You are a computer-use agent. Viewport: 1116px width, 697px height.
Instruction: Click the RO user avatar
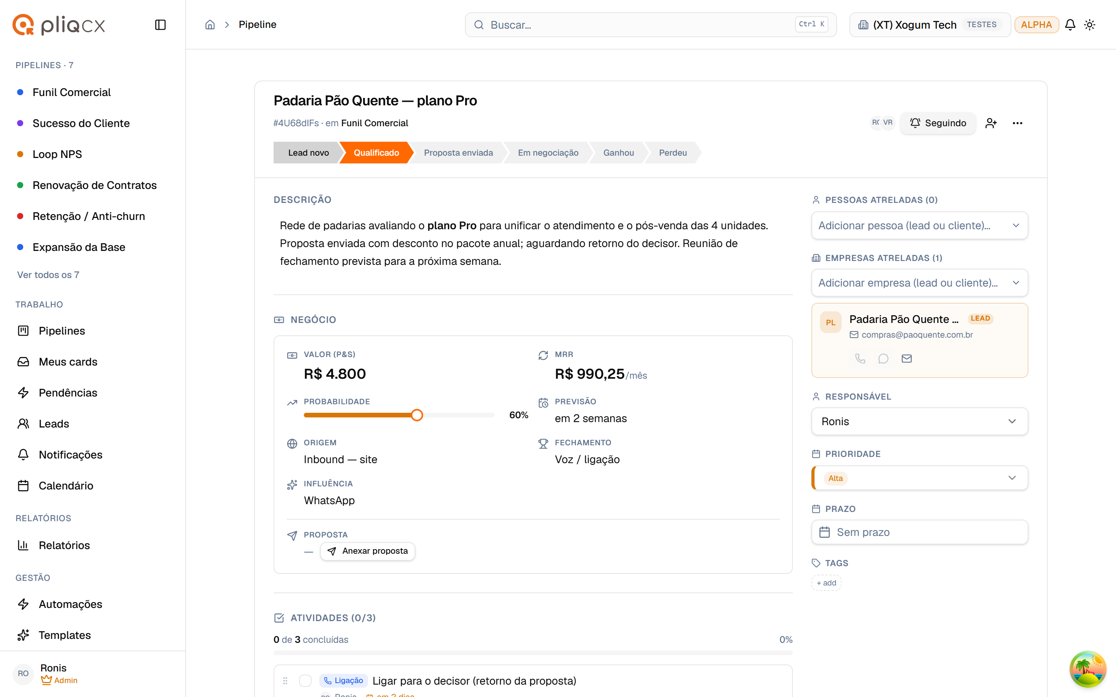(23, 673)
